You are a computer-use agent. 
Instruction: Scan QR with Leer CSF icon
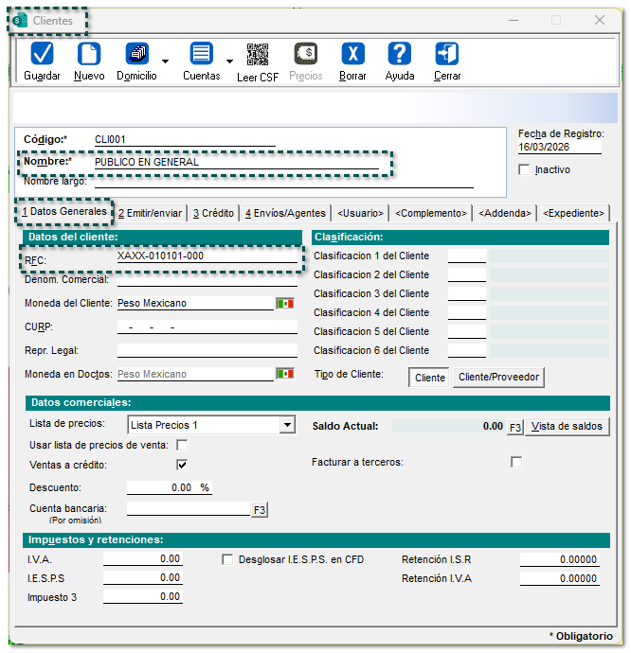(x=257, y=54)
